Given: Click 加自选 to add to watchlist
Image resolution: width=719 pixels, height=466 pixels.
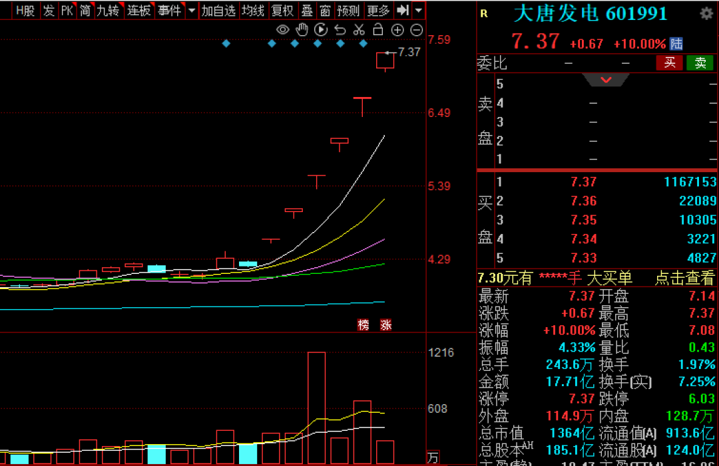Looking at the screenshot, I should pos(218,10).
